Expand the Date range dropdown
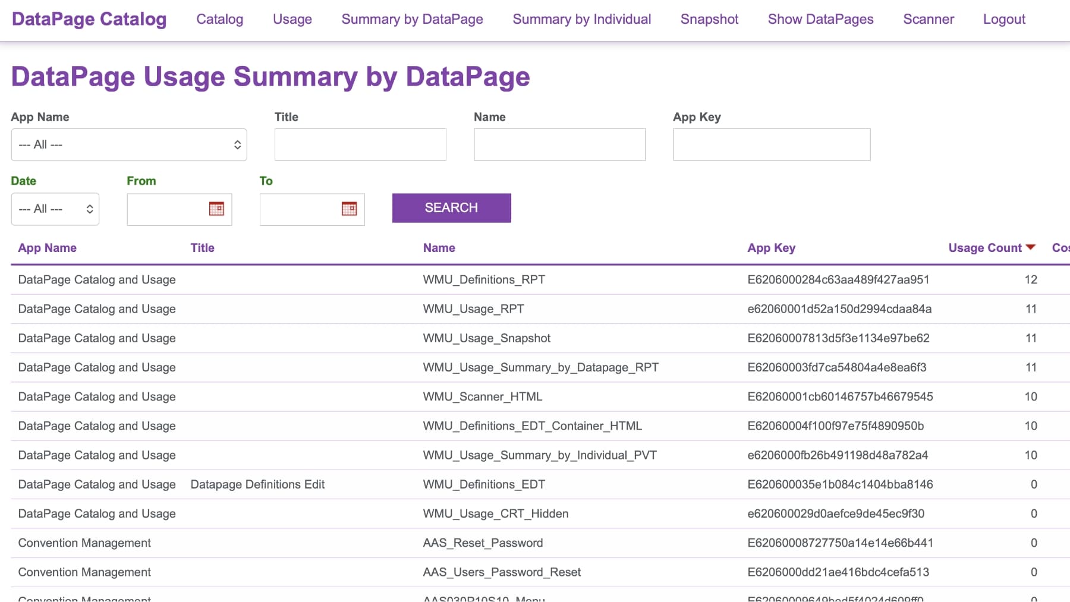 click(x=55, y=209)
